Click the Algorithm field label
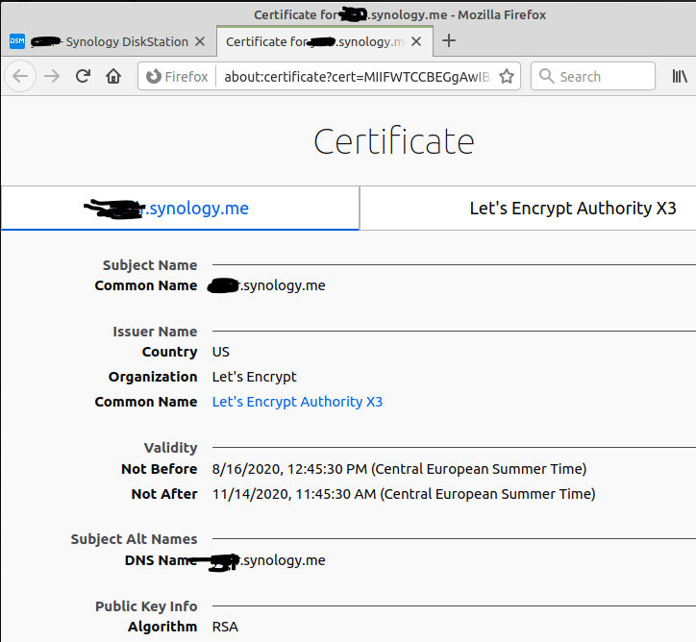 click(x=162, y=627)
